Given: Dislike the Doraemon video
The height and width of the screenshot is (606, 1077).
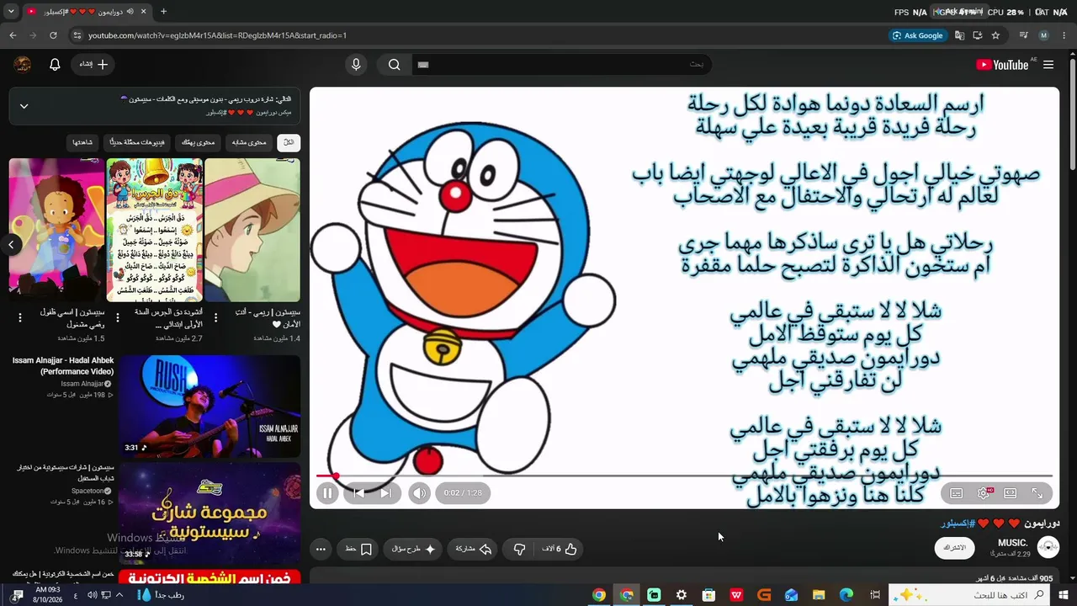Looking at the screenshot, I should (x=519, y=549).
